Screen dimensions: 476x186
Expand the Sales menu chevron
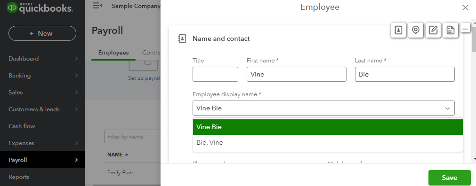pos(76,93)
